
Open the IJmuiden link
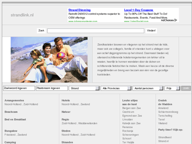128,119
